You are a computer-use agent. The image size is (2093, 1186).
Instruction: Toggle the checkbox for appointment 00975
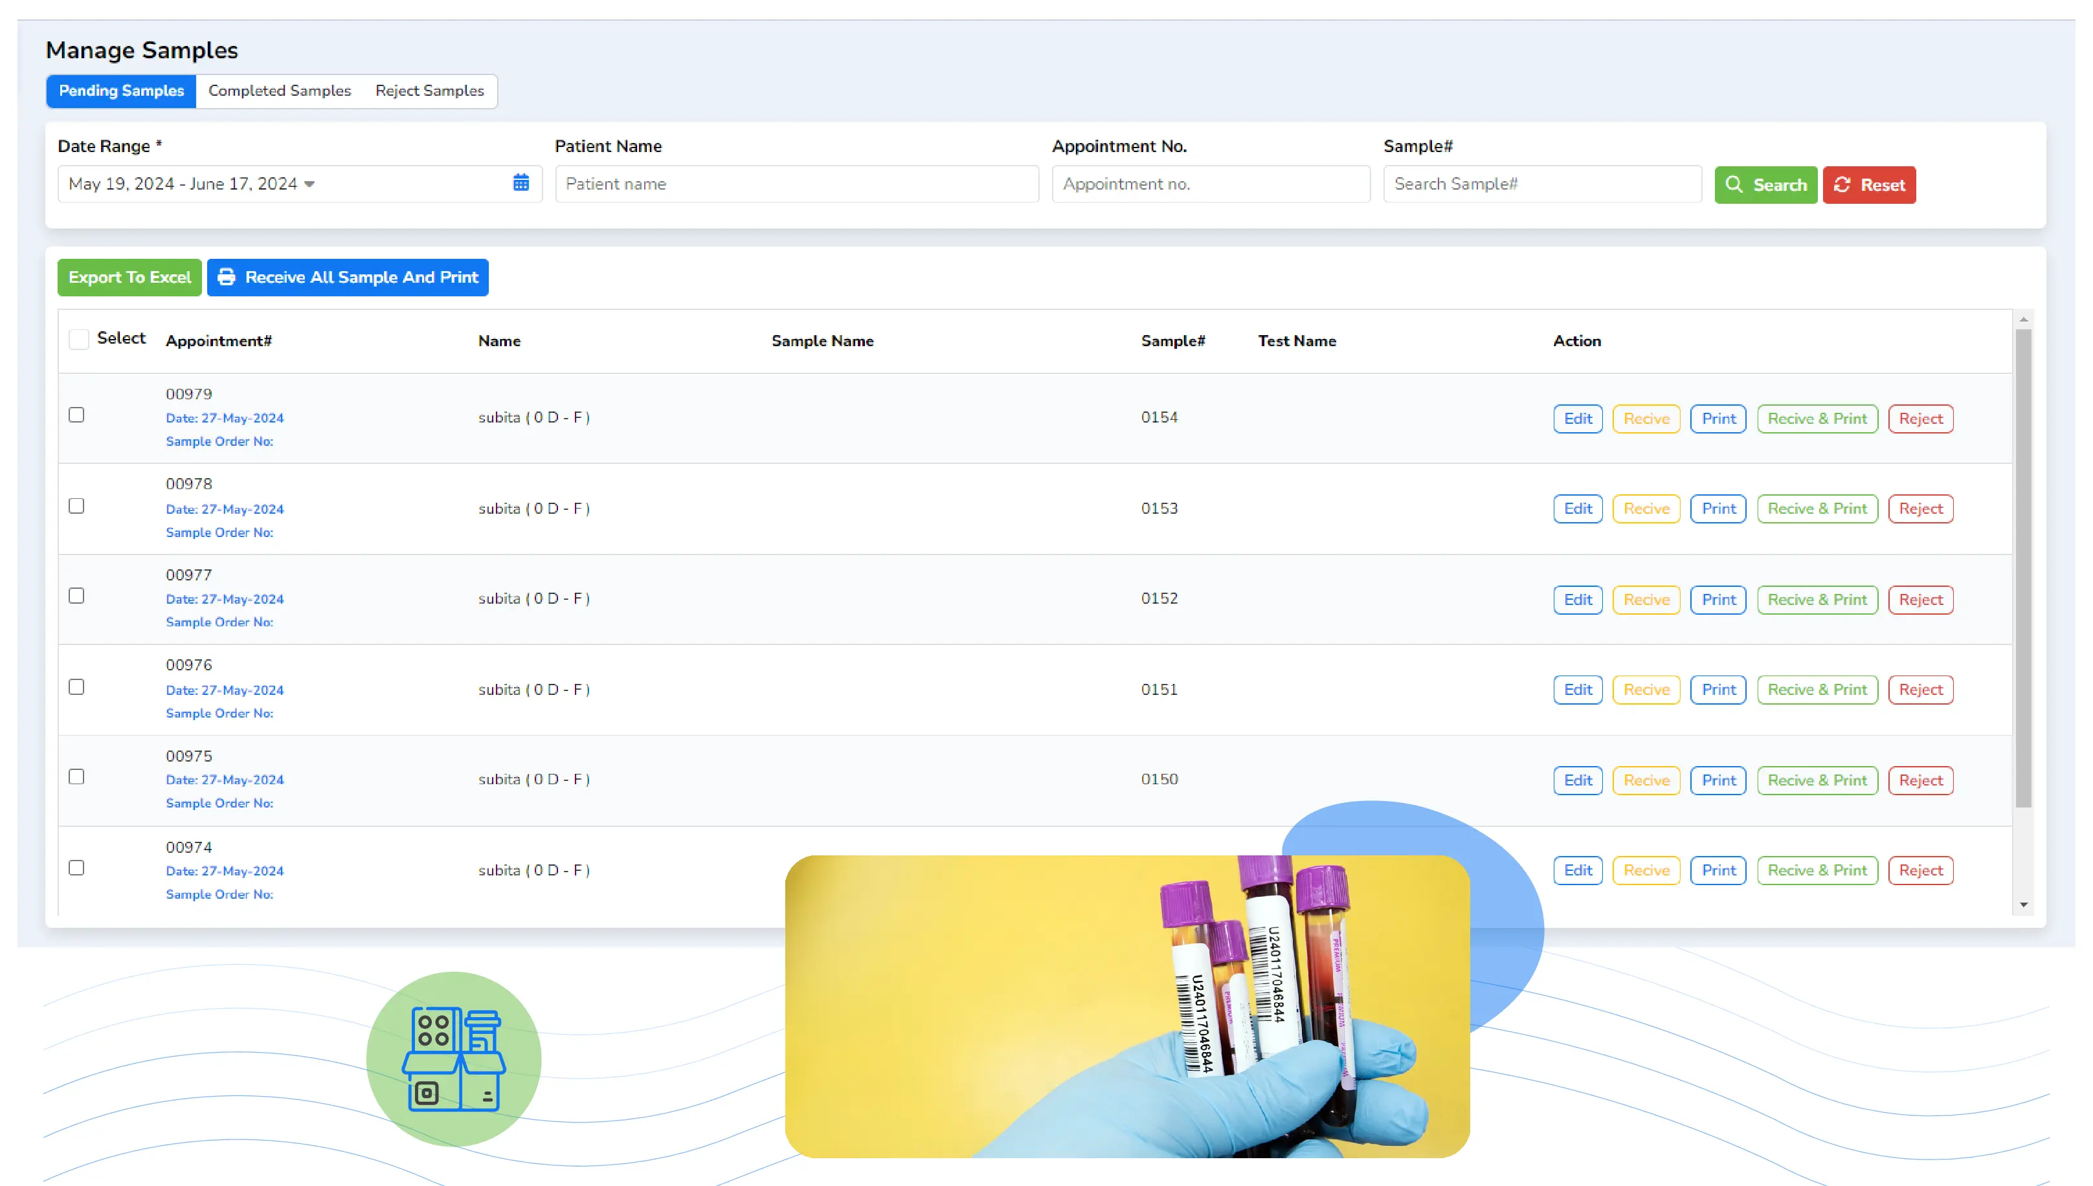(x=78, y=777)
